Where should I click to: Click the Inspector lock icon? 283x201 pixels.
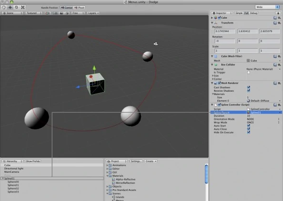pos(278,13)
